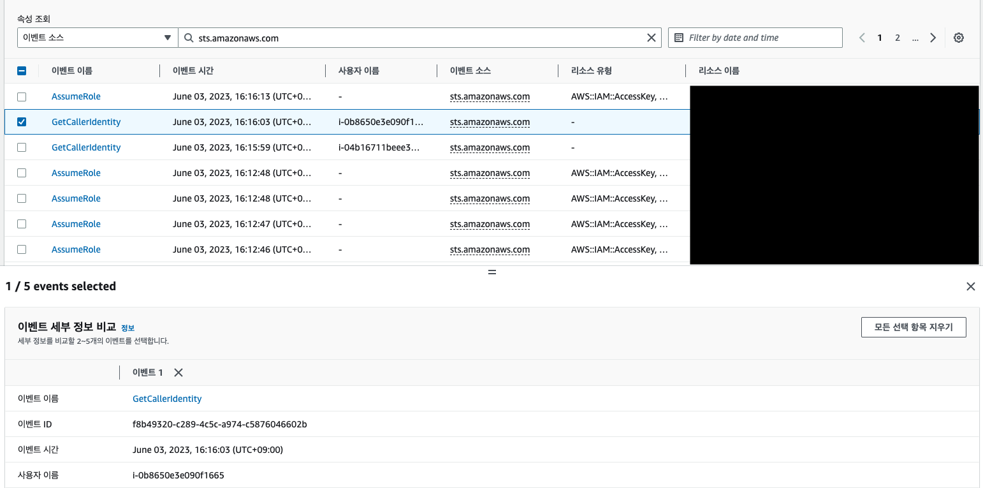Click the pagination ellipsis
The width and height of the screenshot is (983, 488).
[x=915, y=38]
